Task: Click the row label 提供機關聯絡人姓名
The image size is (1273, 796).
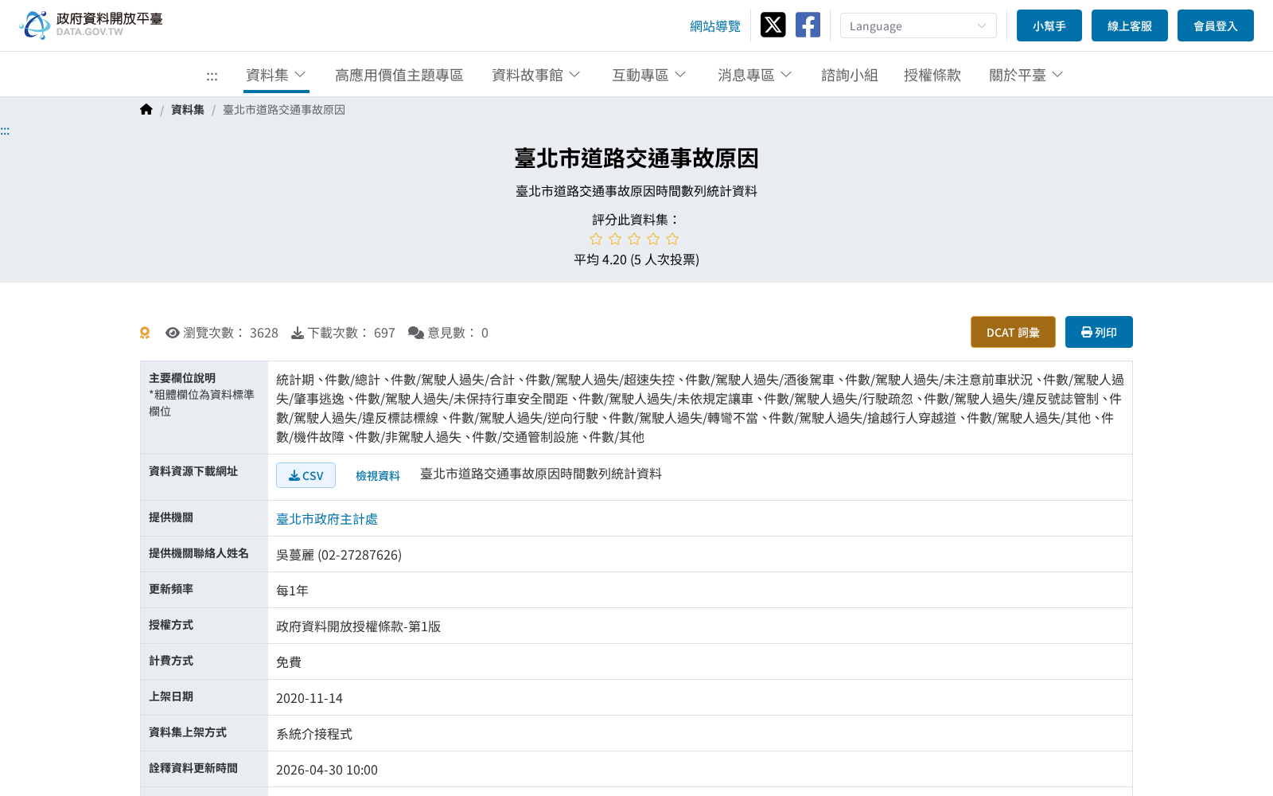Action: tap(199, 553)
